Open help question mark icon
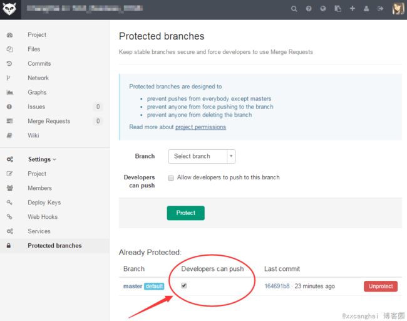The image size is (407, 321). click(x=308, y=9)
